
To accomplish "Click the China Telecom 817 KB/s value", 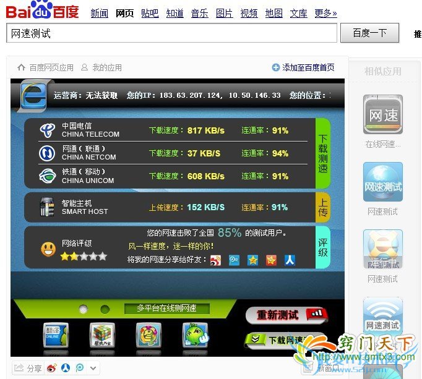I will [206, 130].
